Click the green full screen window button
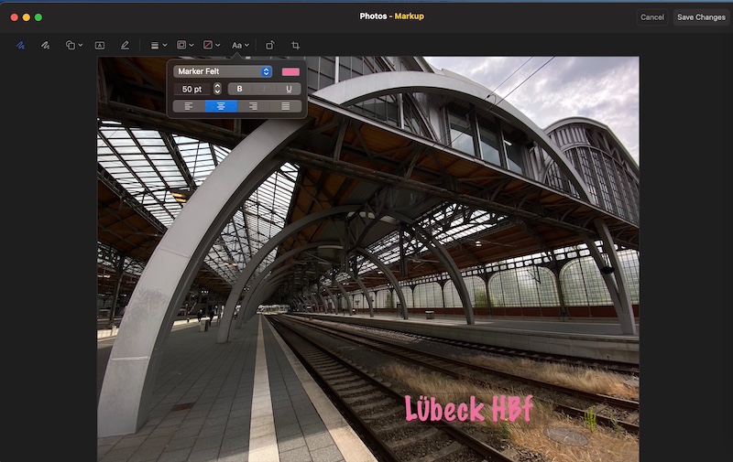Screen dimensions: 733x462 point(38,17)
